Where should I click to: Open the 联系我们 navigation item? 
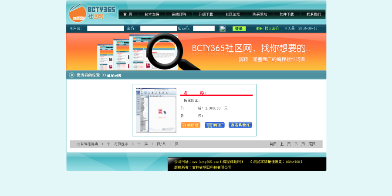click(314, 14)
